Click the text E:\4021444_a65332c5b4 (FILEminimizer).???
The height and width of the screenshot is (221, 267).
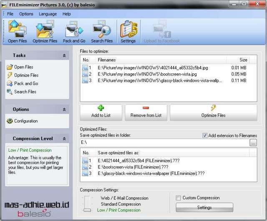point(139,161)
